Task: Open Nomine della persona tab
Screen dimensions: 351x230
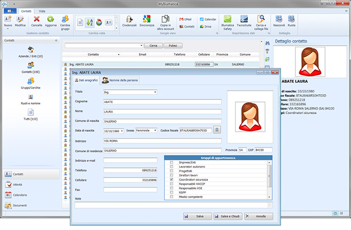Action: 120,80
